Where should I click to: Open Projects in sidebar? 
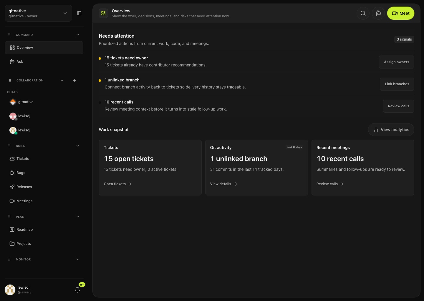(x=44, y=244)
